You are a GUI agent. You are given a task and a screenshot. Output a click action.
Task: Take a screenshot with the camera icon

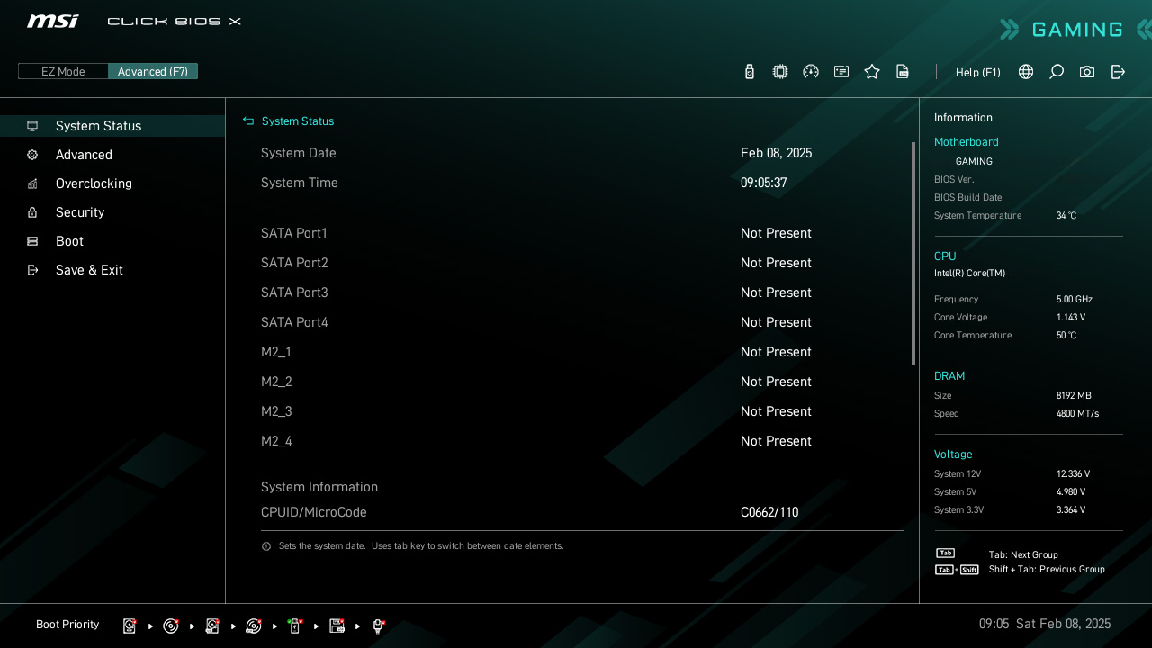pyautogui.click(x=1087, y=72)
